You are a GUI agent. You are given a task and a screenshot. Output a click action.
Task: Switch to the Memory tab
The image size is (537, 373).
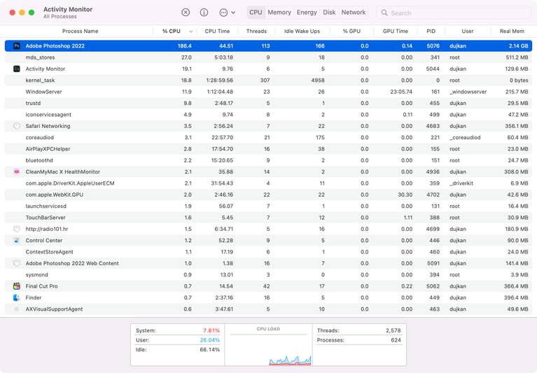279,13
